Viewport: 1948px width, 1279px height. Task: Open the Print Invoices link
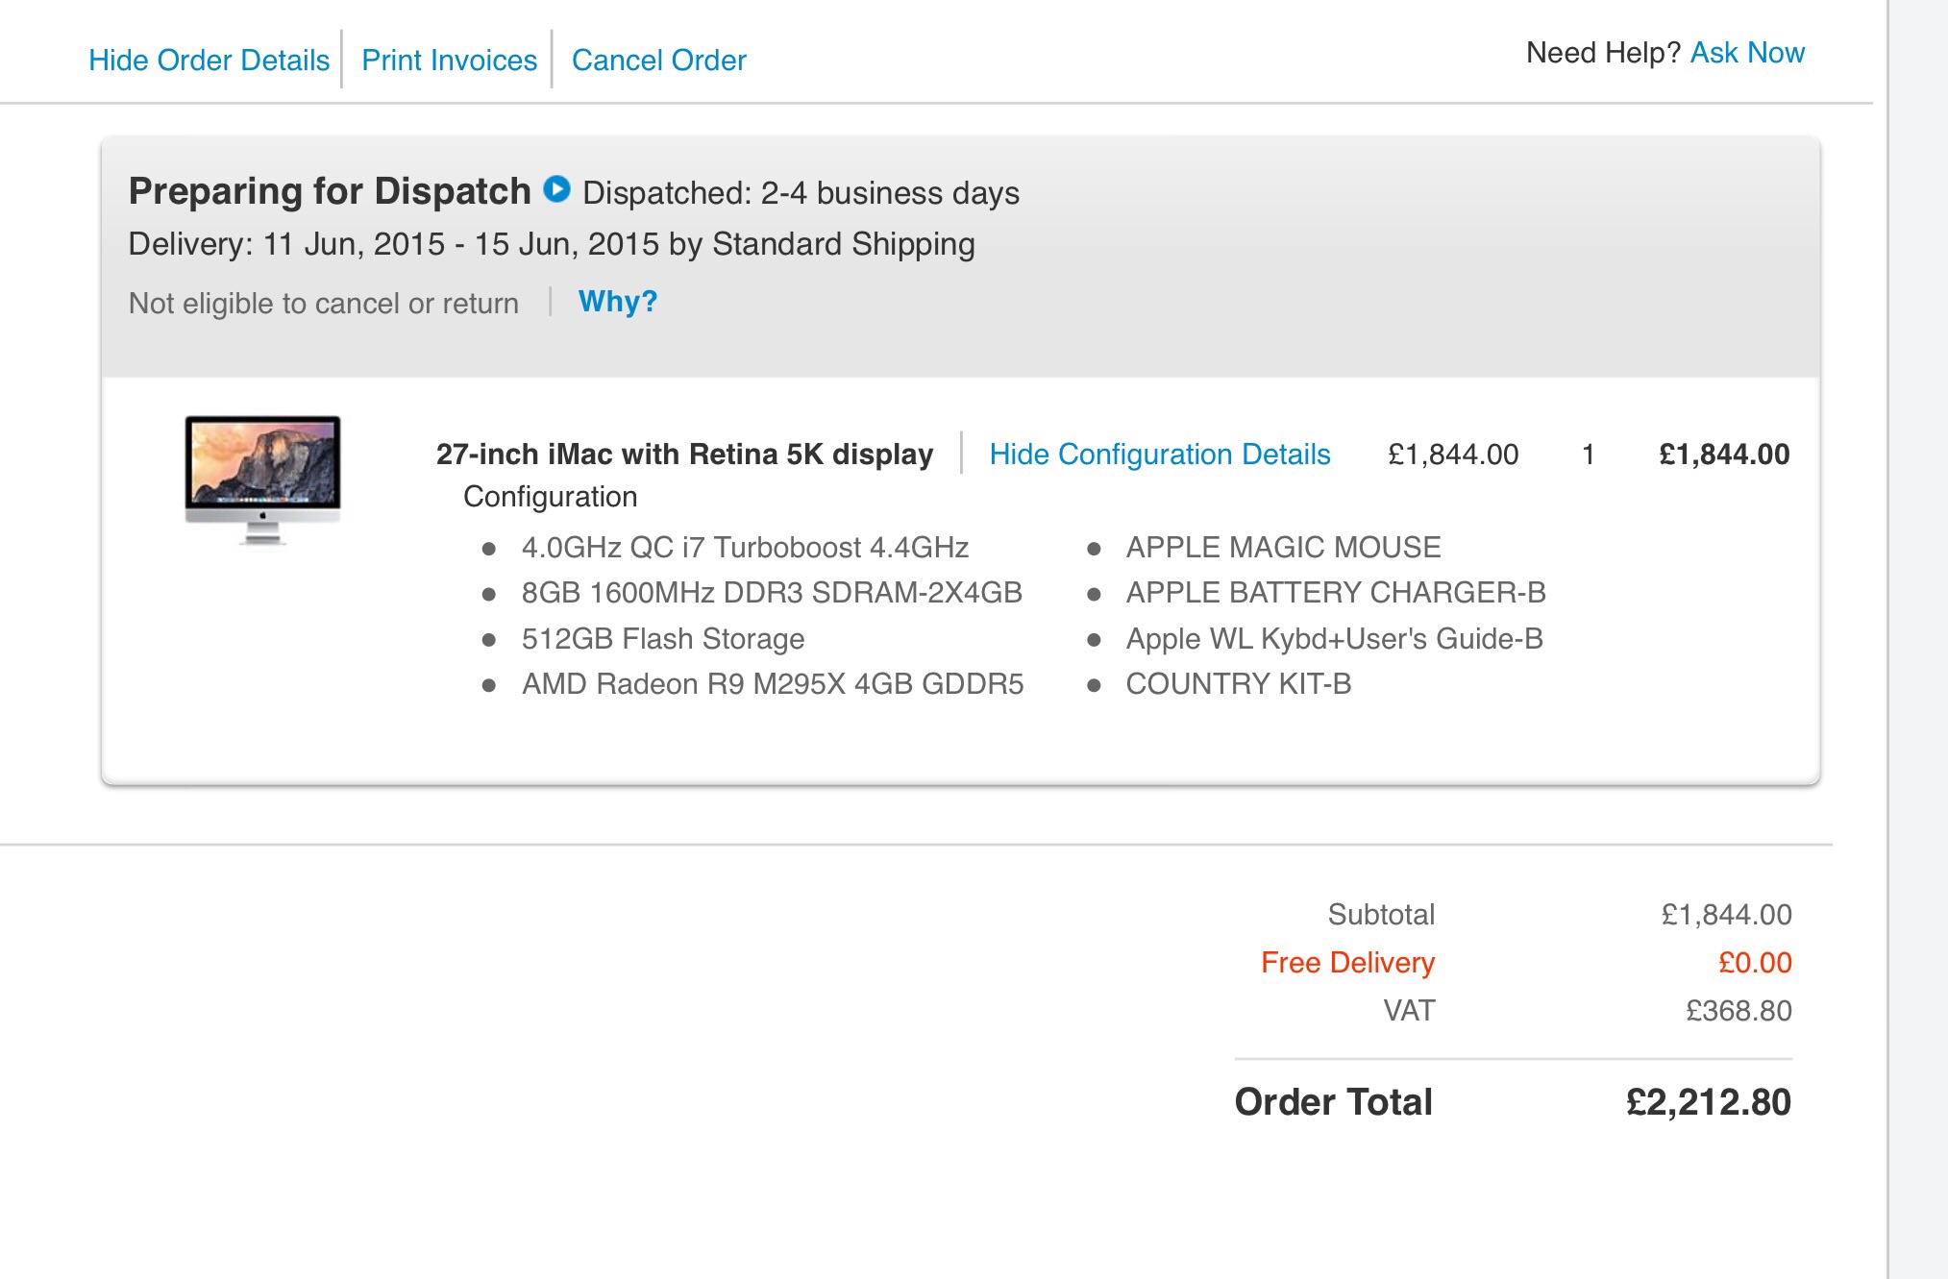click(449, 61)
